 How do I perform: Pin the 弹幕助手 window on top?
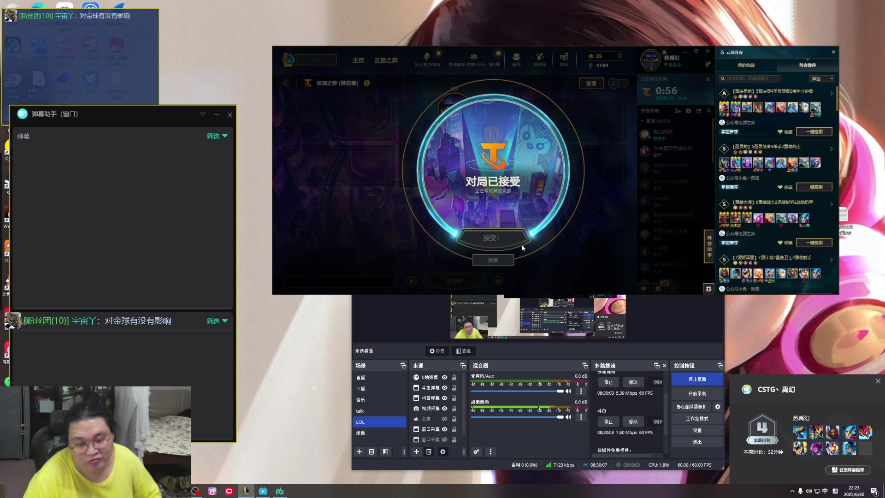203,114
